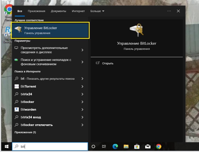Click the Открыть open icon

coord(98,63)
